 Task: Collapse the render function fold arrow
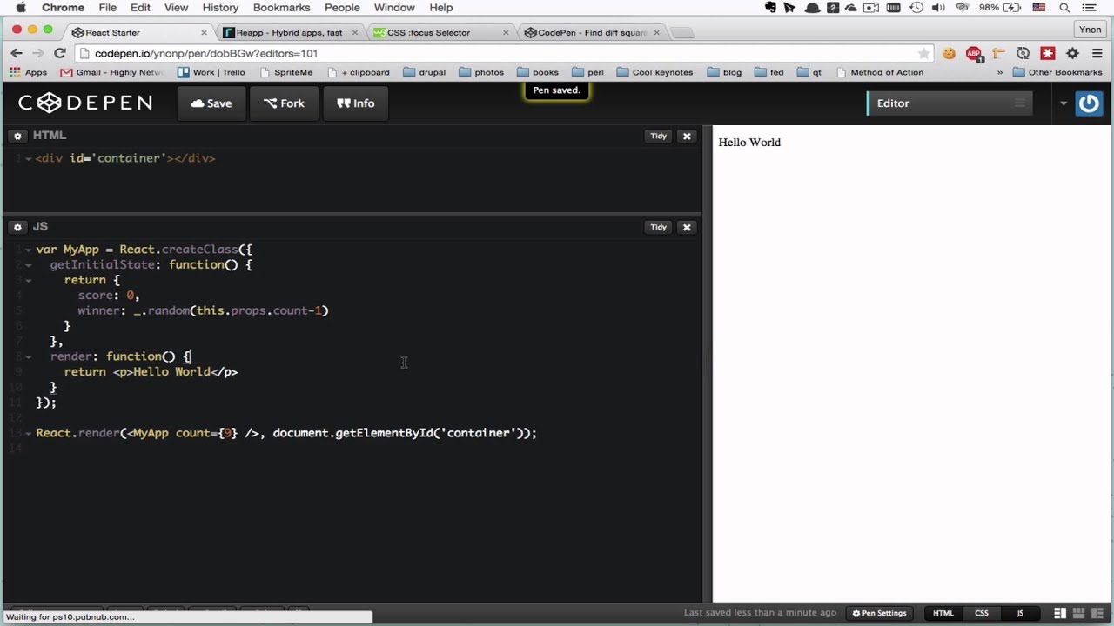tap(29, 356)
